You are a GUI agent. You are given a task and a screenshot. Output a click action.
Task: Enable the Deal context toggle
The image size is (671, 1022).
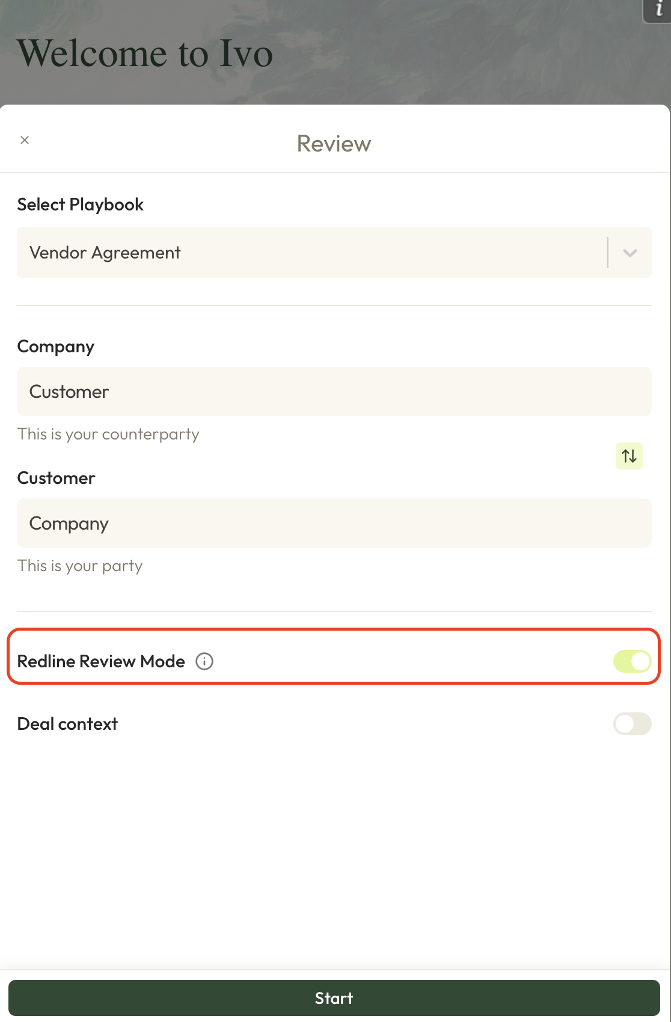click(x=632, y=724)
